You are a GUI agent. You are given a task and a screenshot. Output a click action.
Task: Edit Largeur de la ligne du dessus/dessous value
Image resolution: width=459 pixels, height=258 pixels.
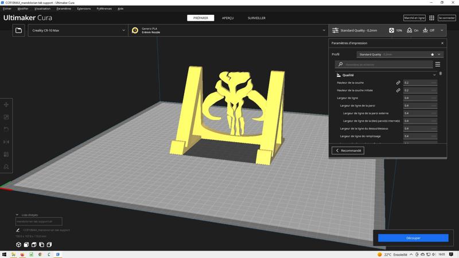[x=420, y=128]
